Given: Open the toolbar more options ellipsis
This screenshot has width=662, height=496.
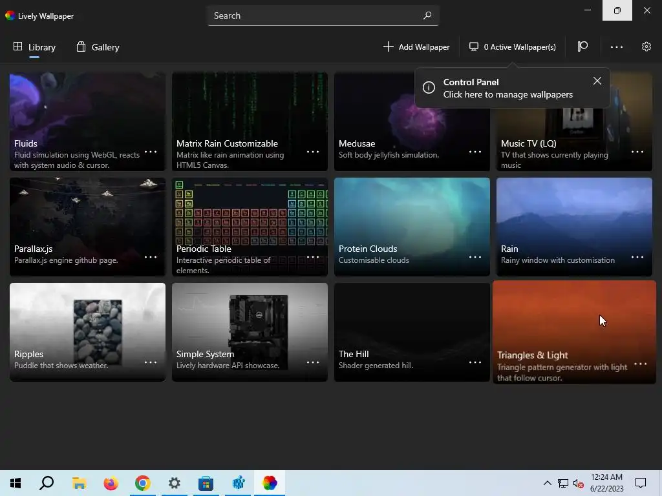Looking at the screenshot, I should click(616, 46).
